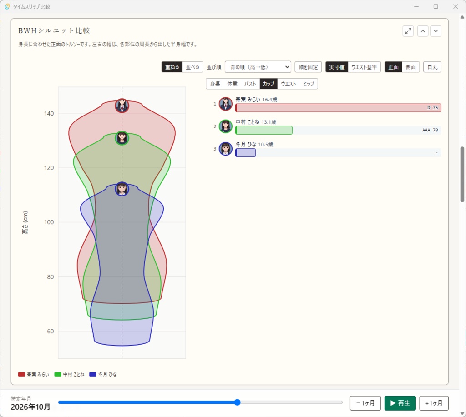Move the panel down with the chevron
This screenshot has height=417, width=466.
(x=436, y=31)
